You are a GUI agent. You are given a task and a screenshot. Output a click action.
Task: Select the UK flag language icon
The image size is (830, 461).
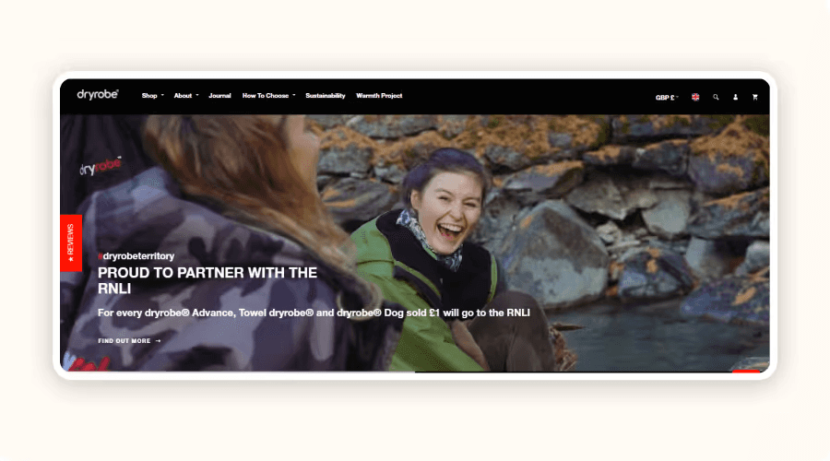click(695, 97)
